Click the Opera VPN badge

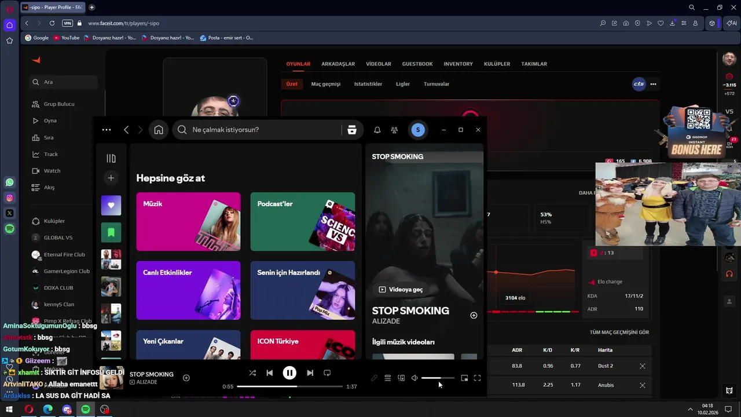coord(67,23)
